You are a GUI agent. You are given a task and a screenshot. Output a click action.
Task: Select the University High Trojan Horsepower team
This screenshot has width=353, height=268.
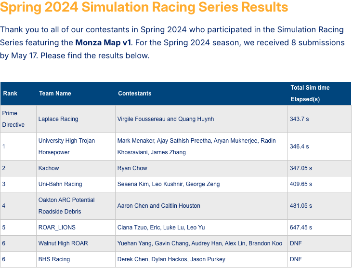click(66, 147)
